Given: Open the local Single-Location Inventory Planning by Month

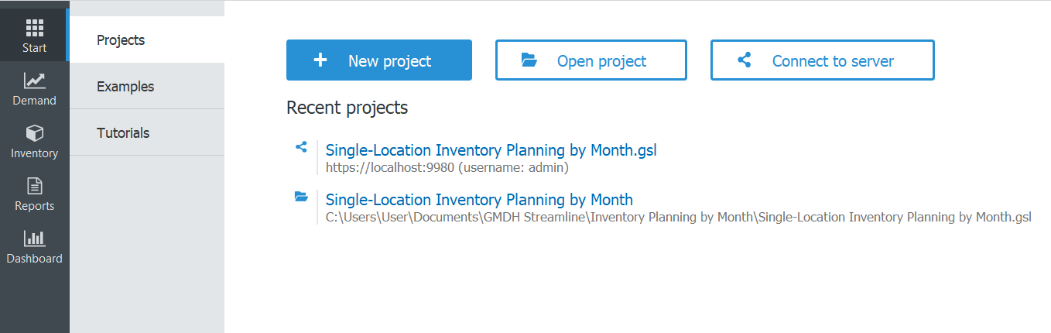Looking at the screenshot, I should coord(479,200).
